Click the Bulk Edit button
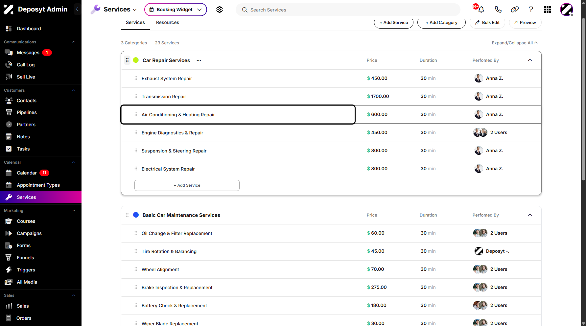Screen dimensions: 586x326 487,22
